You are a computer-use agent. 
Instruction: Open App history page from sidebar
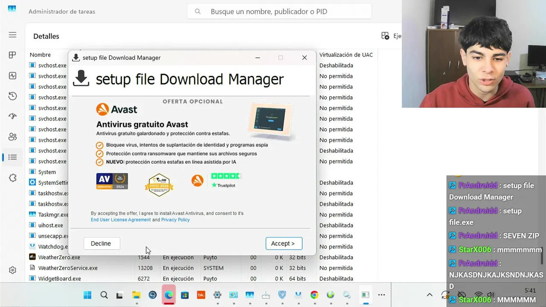click(x=12, y=96)
